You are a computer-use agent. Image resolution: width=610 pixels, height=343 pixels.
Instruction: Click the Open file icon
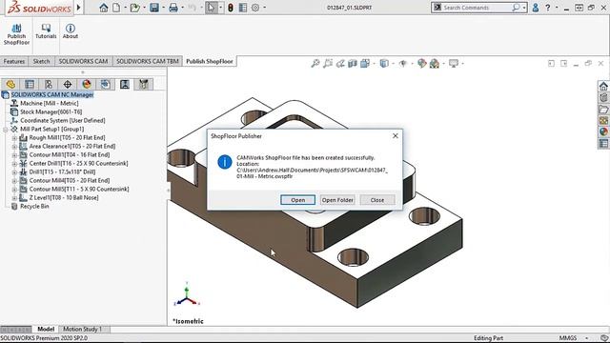click(134, 8)
